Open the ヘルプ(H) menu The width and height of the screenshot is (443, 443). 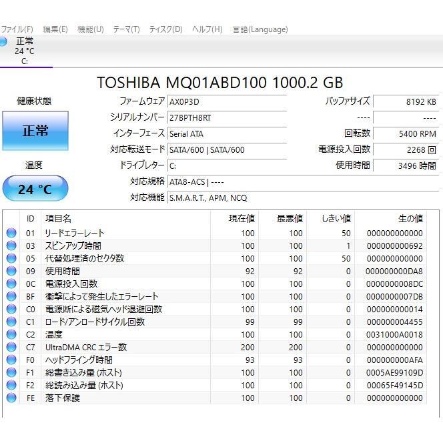[207, 29]
